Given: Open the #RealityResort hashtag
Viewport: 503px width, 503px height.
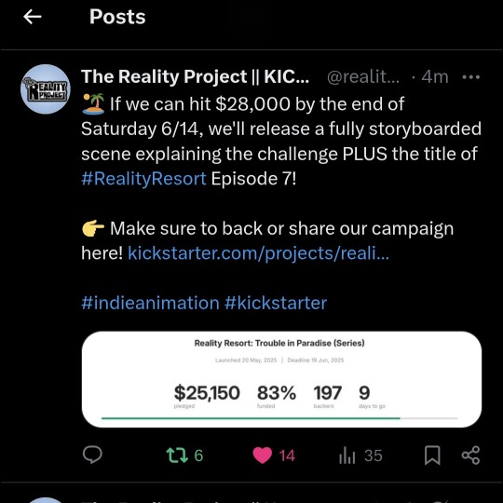Looking at the screenshot, I should [x=143, y=179].
